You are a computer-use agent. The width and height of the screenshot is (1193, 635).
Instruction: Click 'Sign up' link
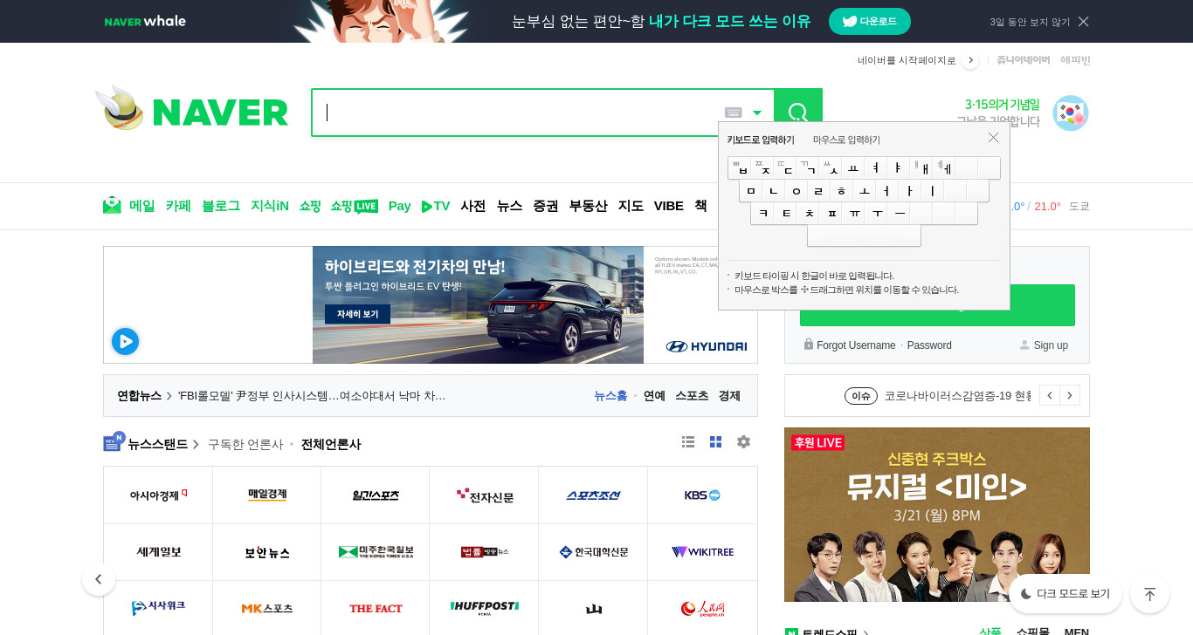click(1051, 345)
